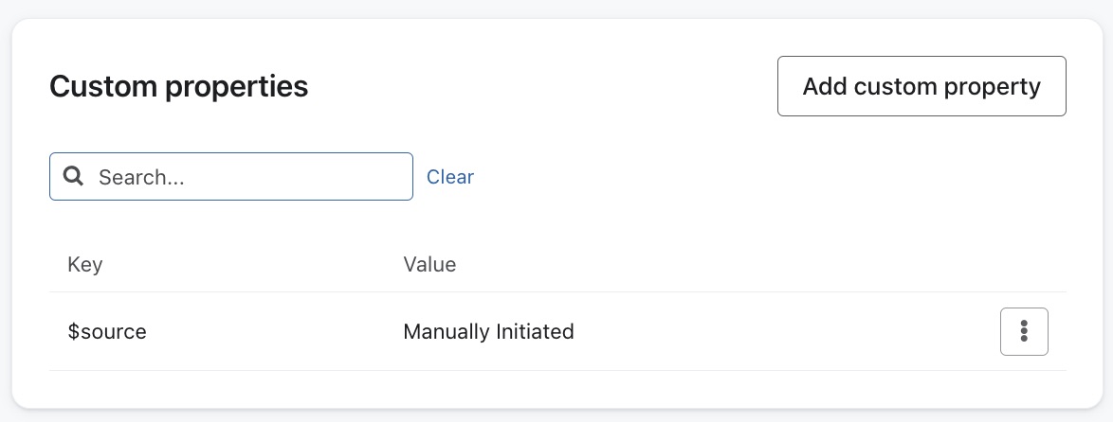Open the three-dot menu for $source
Viewport: 1113px width, 422px height.
coord(1024,331)
